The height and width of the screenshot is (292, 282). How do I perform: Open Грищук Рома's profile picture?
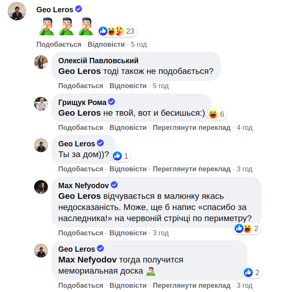coord(41,103)
